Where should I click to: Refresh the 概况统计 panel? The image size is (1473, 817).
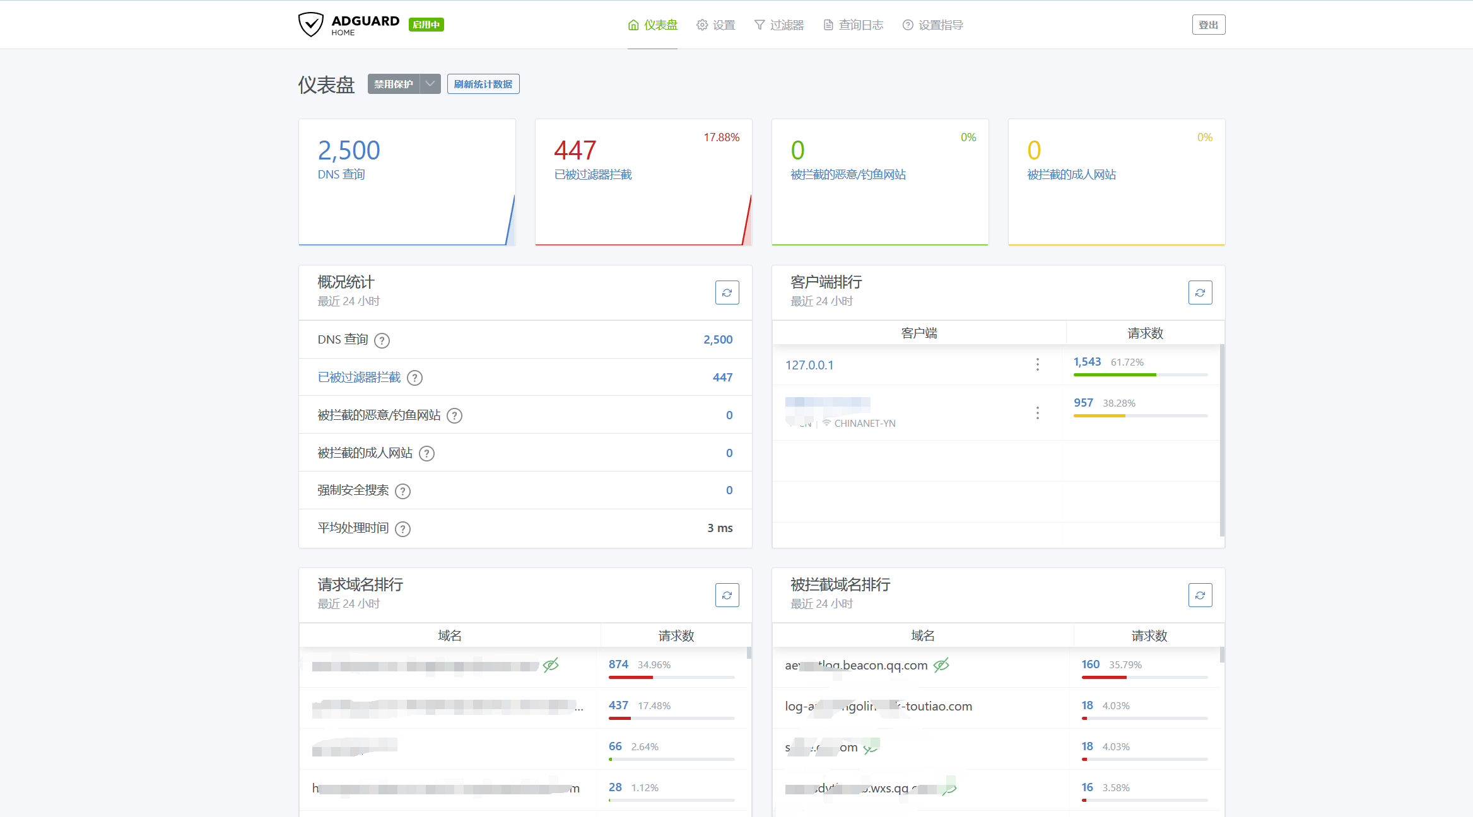[x=727, y=293]
